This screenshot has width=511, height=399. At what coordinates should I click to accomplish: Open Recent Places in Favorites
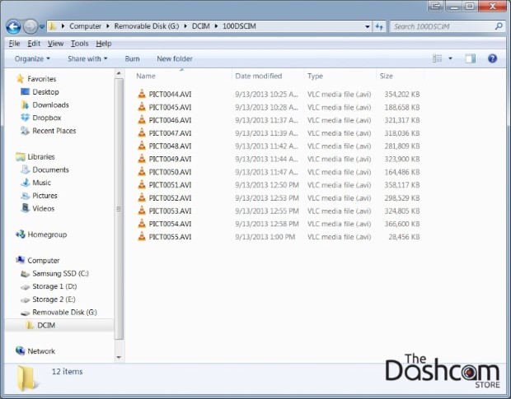54,131
